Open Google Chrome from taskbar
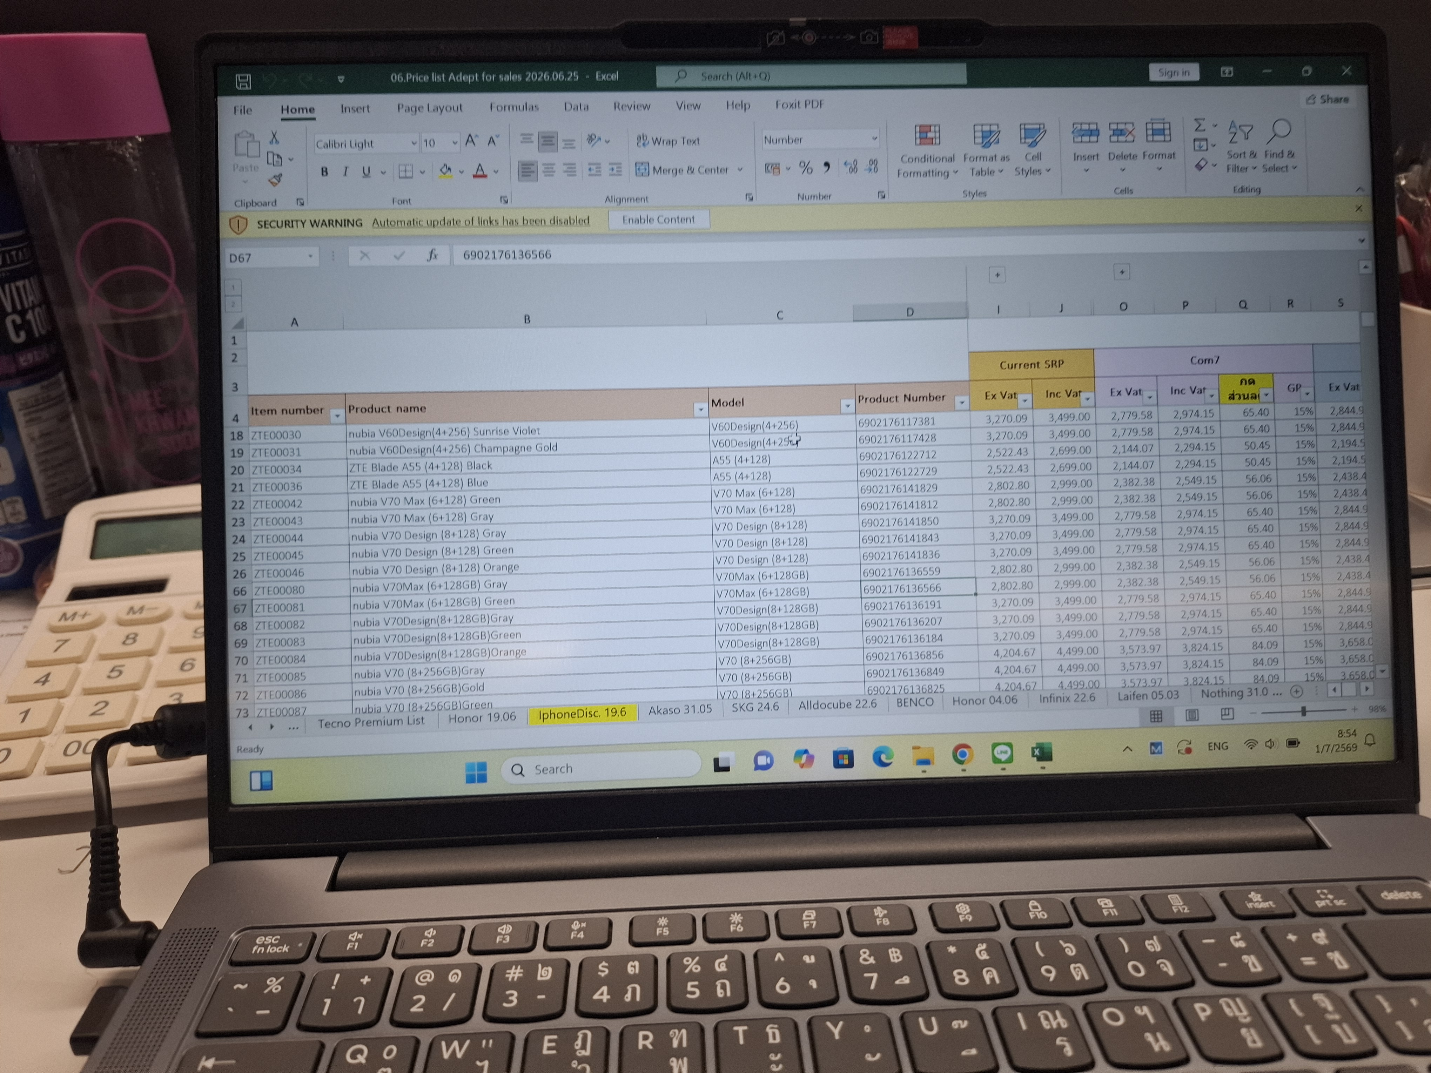This screenshot has height=1073, width=1431. [963, 754]
